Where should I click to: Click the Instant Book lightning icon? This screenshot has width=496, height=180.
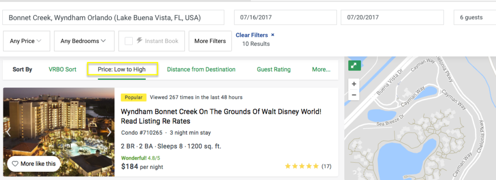point(139,41)
